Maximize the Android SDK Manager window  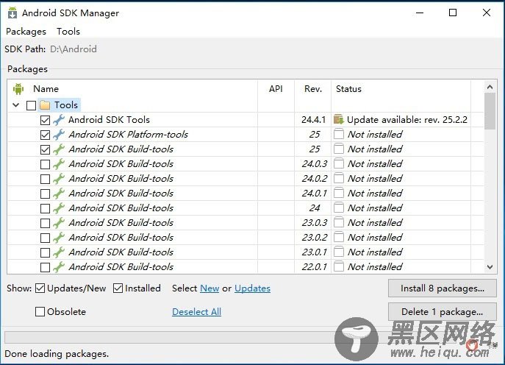pos(453,13)
